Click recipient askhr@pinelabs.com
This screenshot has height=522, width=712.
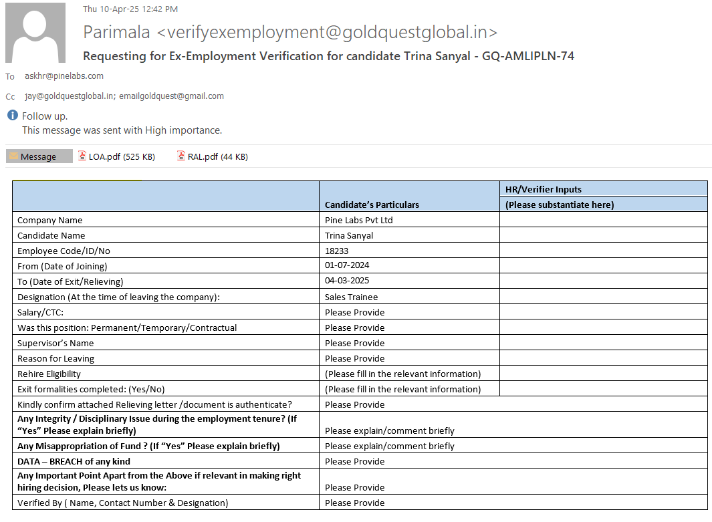pyautogui.click(x=64, y=76)
